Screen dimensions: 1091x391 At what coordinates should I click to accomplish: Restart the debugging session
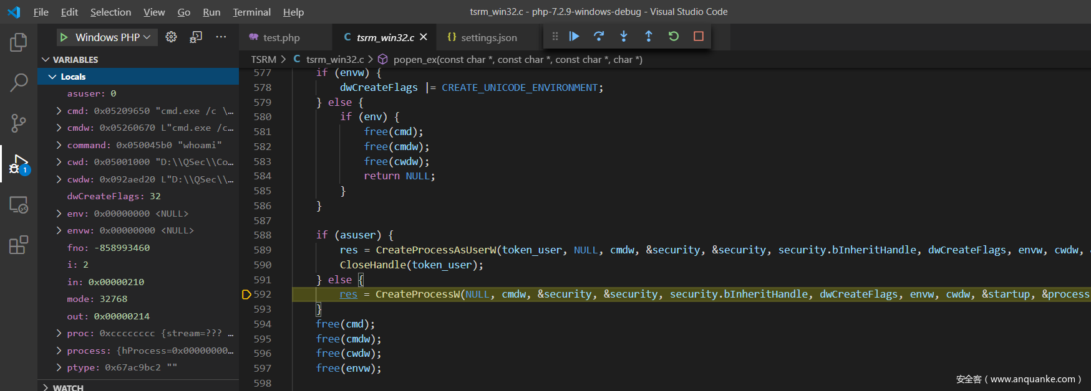click(674, 37)
